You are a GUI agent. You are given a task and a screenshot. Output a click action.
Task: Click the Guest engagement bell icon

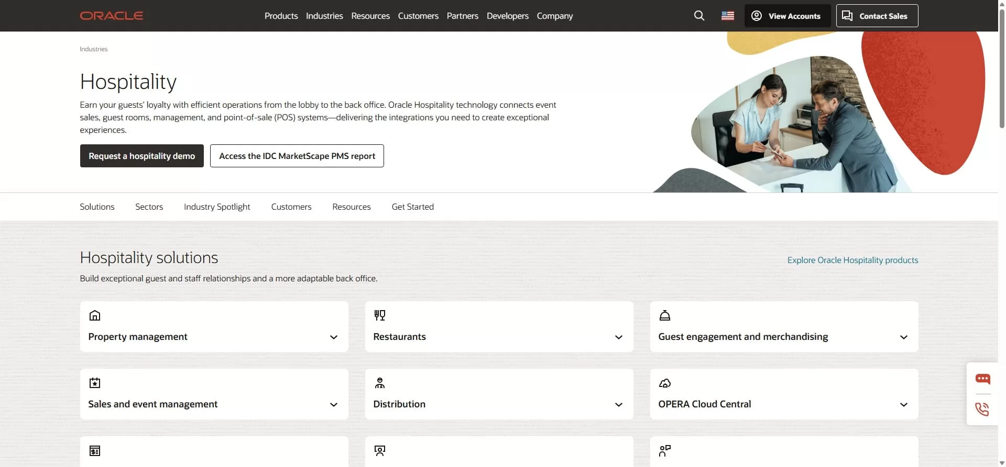pyautogui.click(x=664, y=315)
